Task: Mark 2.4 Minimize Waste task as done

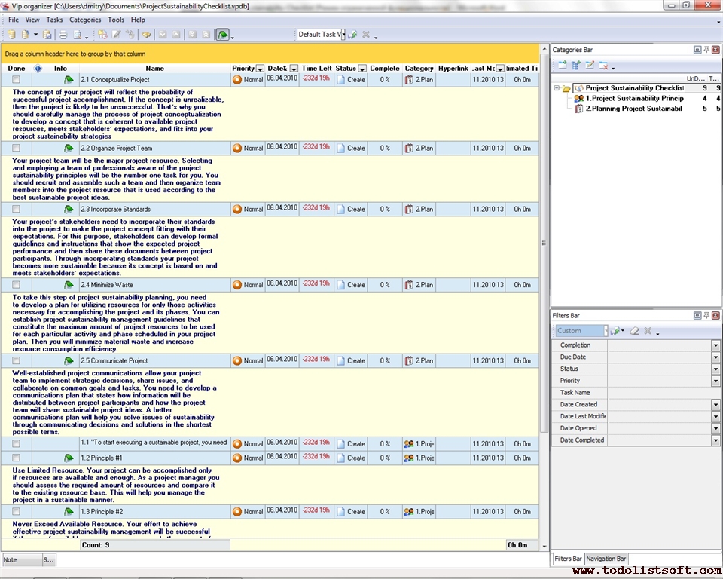Action: tap(16, 285)
